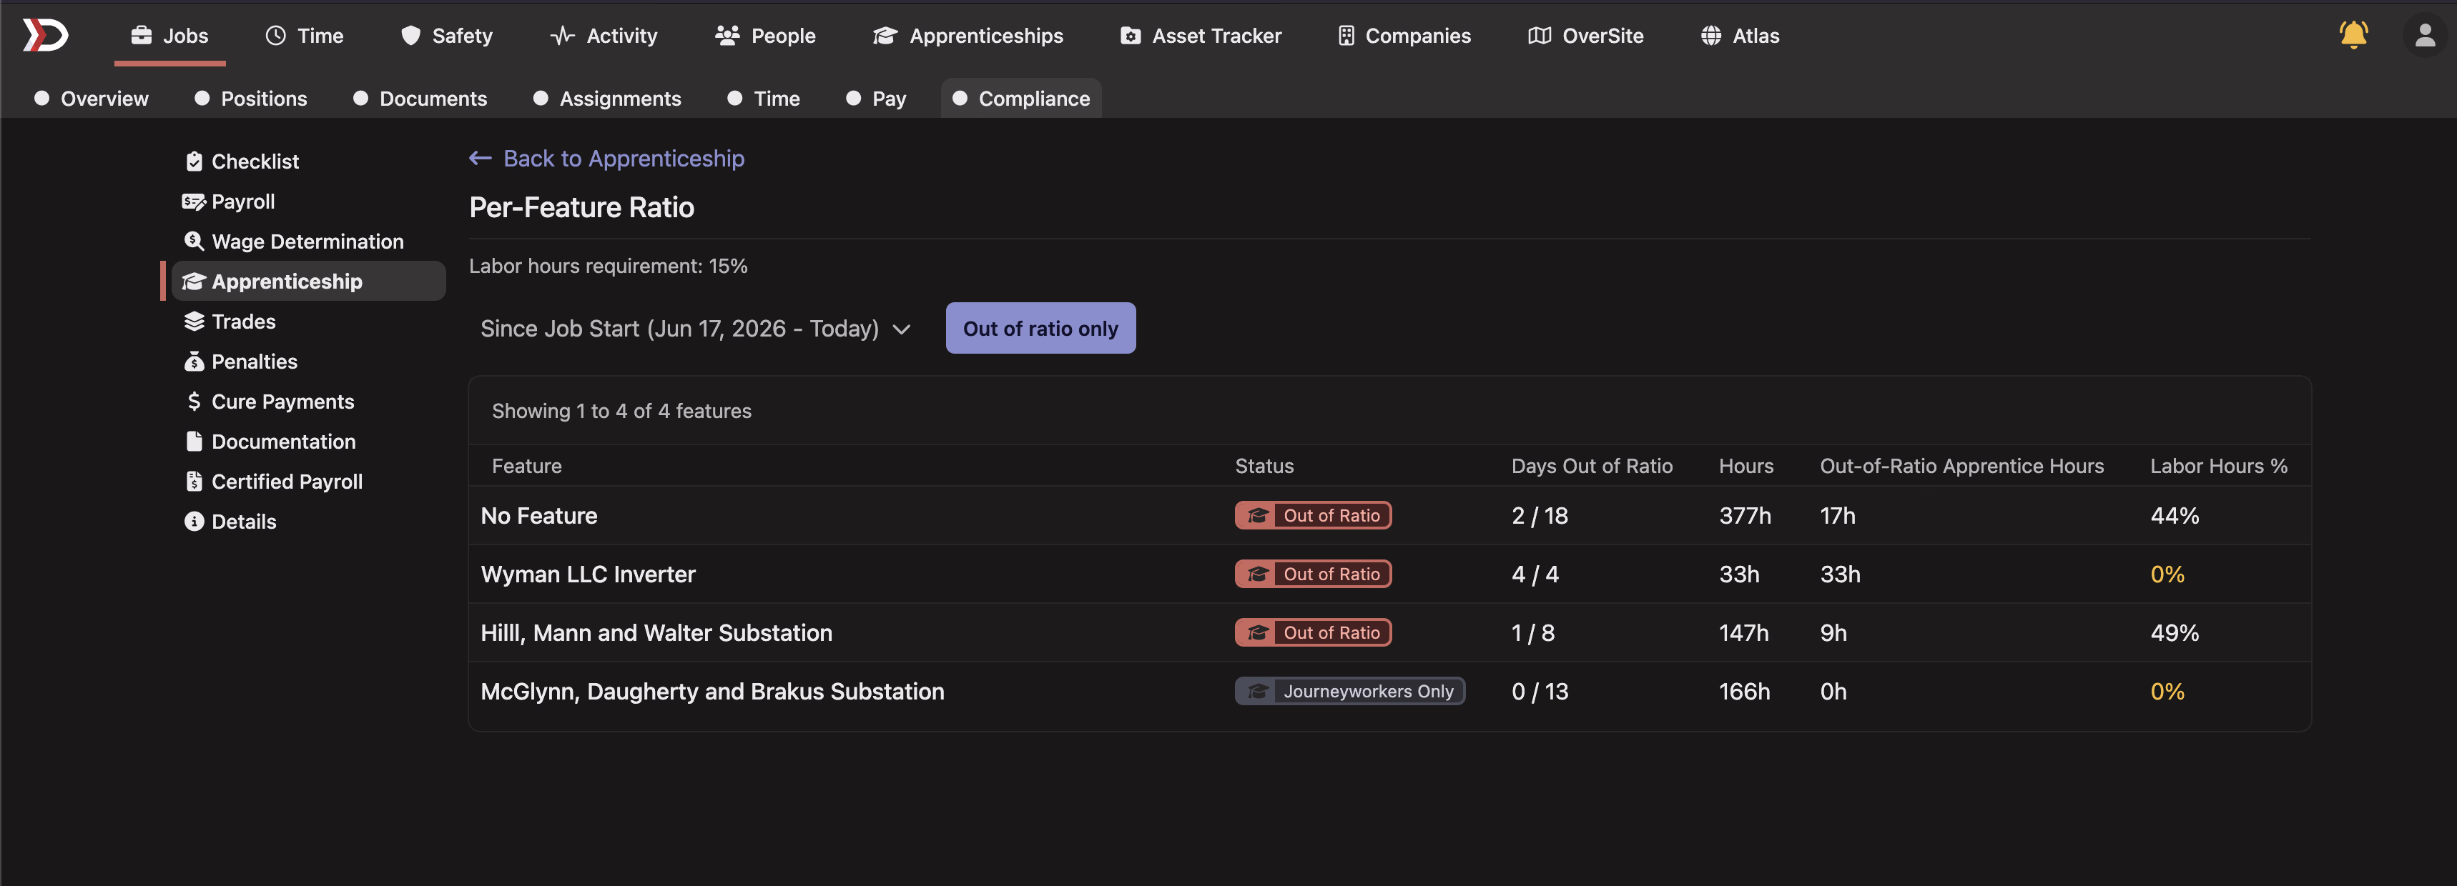The height and width of the screenshot is (886, 2457).
Task: Click the magnifier dollar icon beside Wage Determination
Action: (x=194, y=241)
